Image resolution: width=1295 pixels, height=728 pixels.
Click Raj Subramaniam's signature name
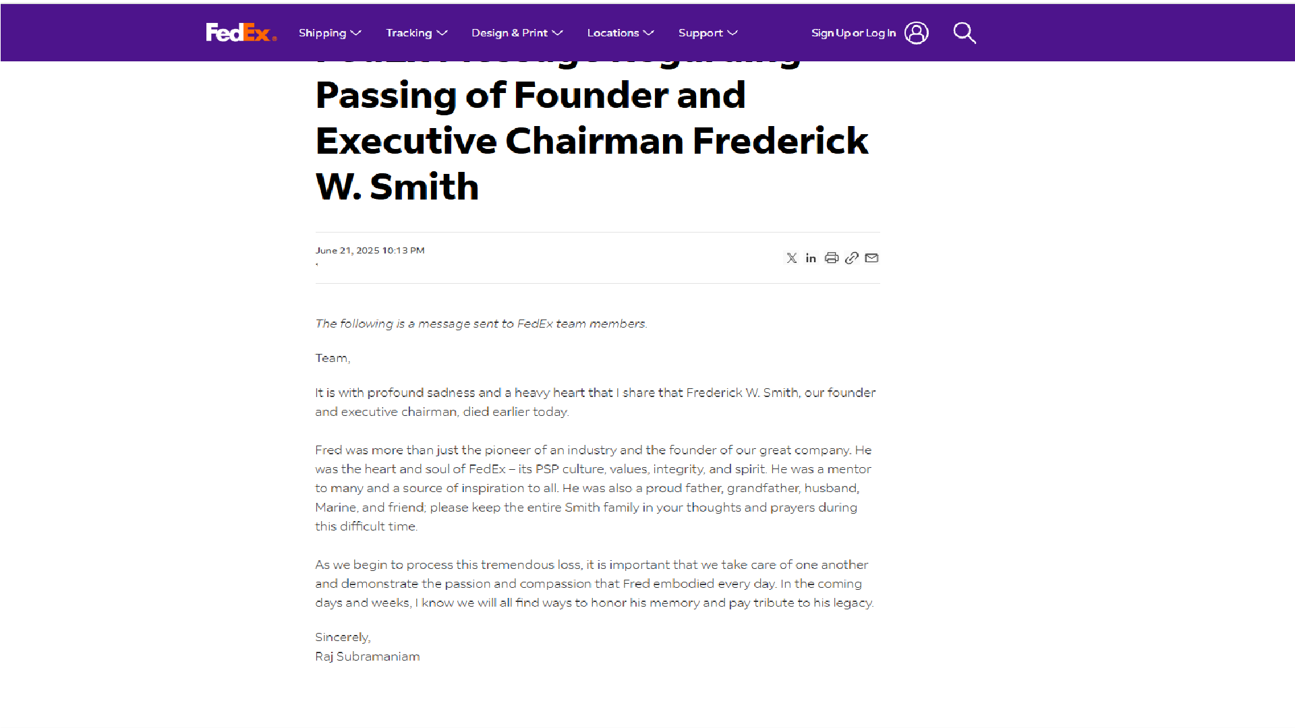pyautogui.click(x=367, y=656)
